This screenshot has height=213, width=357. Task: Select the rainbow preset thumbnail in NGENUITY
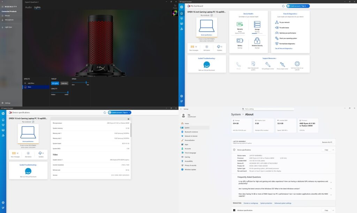[175, 13]
